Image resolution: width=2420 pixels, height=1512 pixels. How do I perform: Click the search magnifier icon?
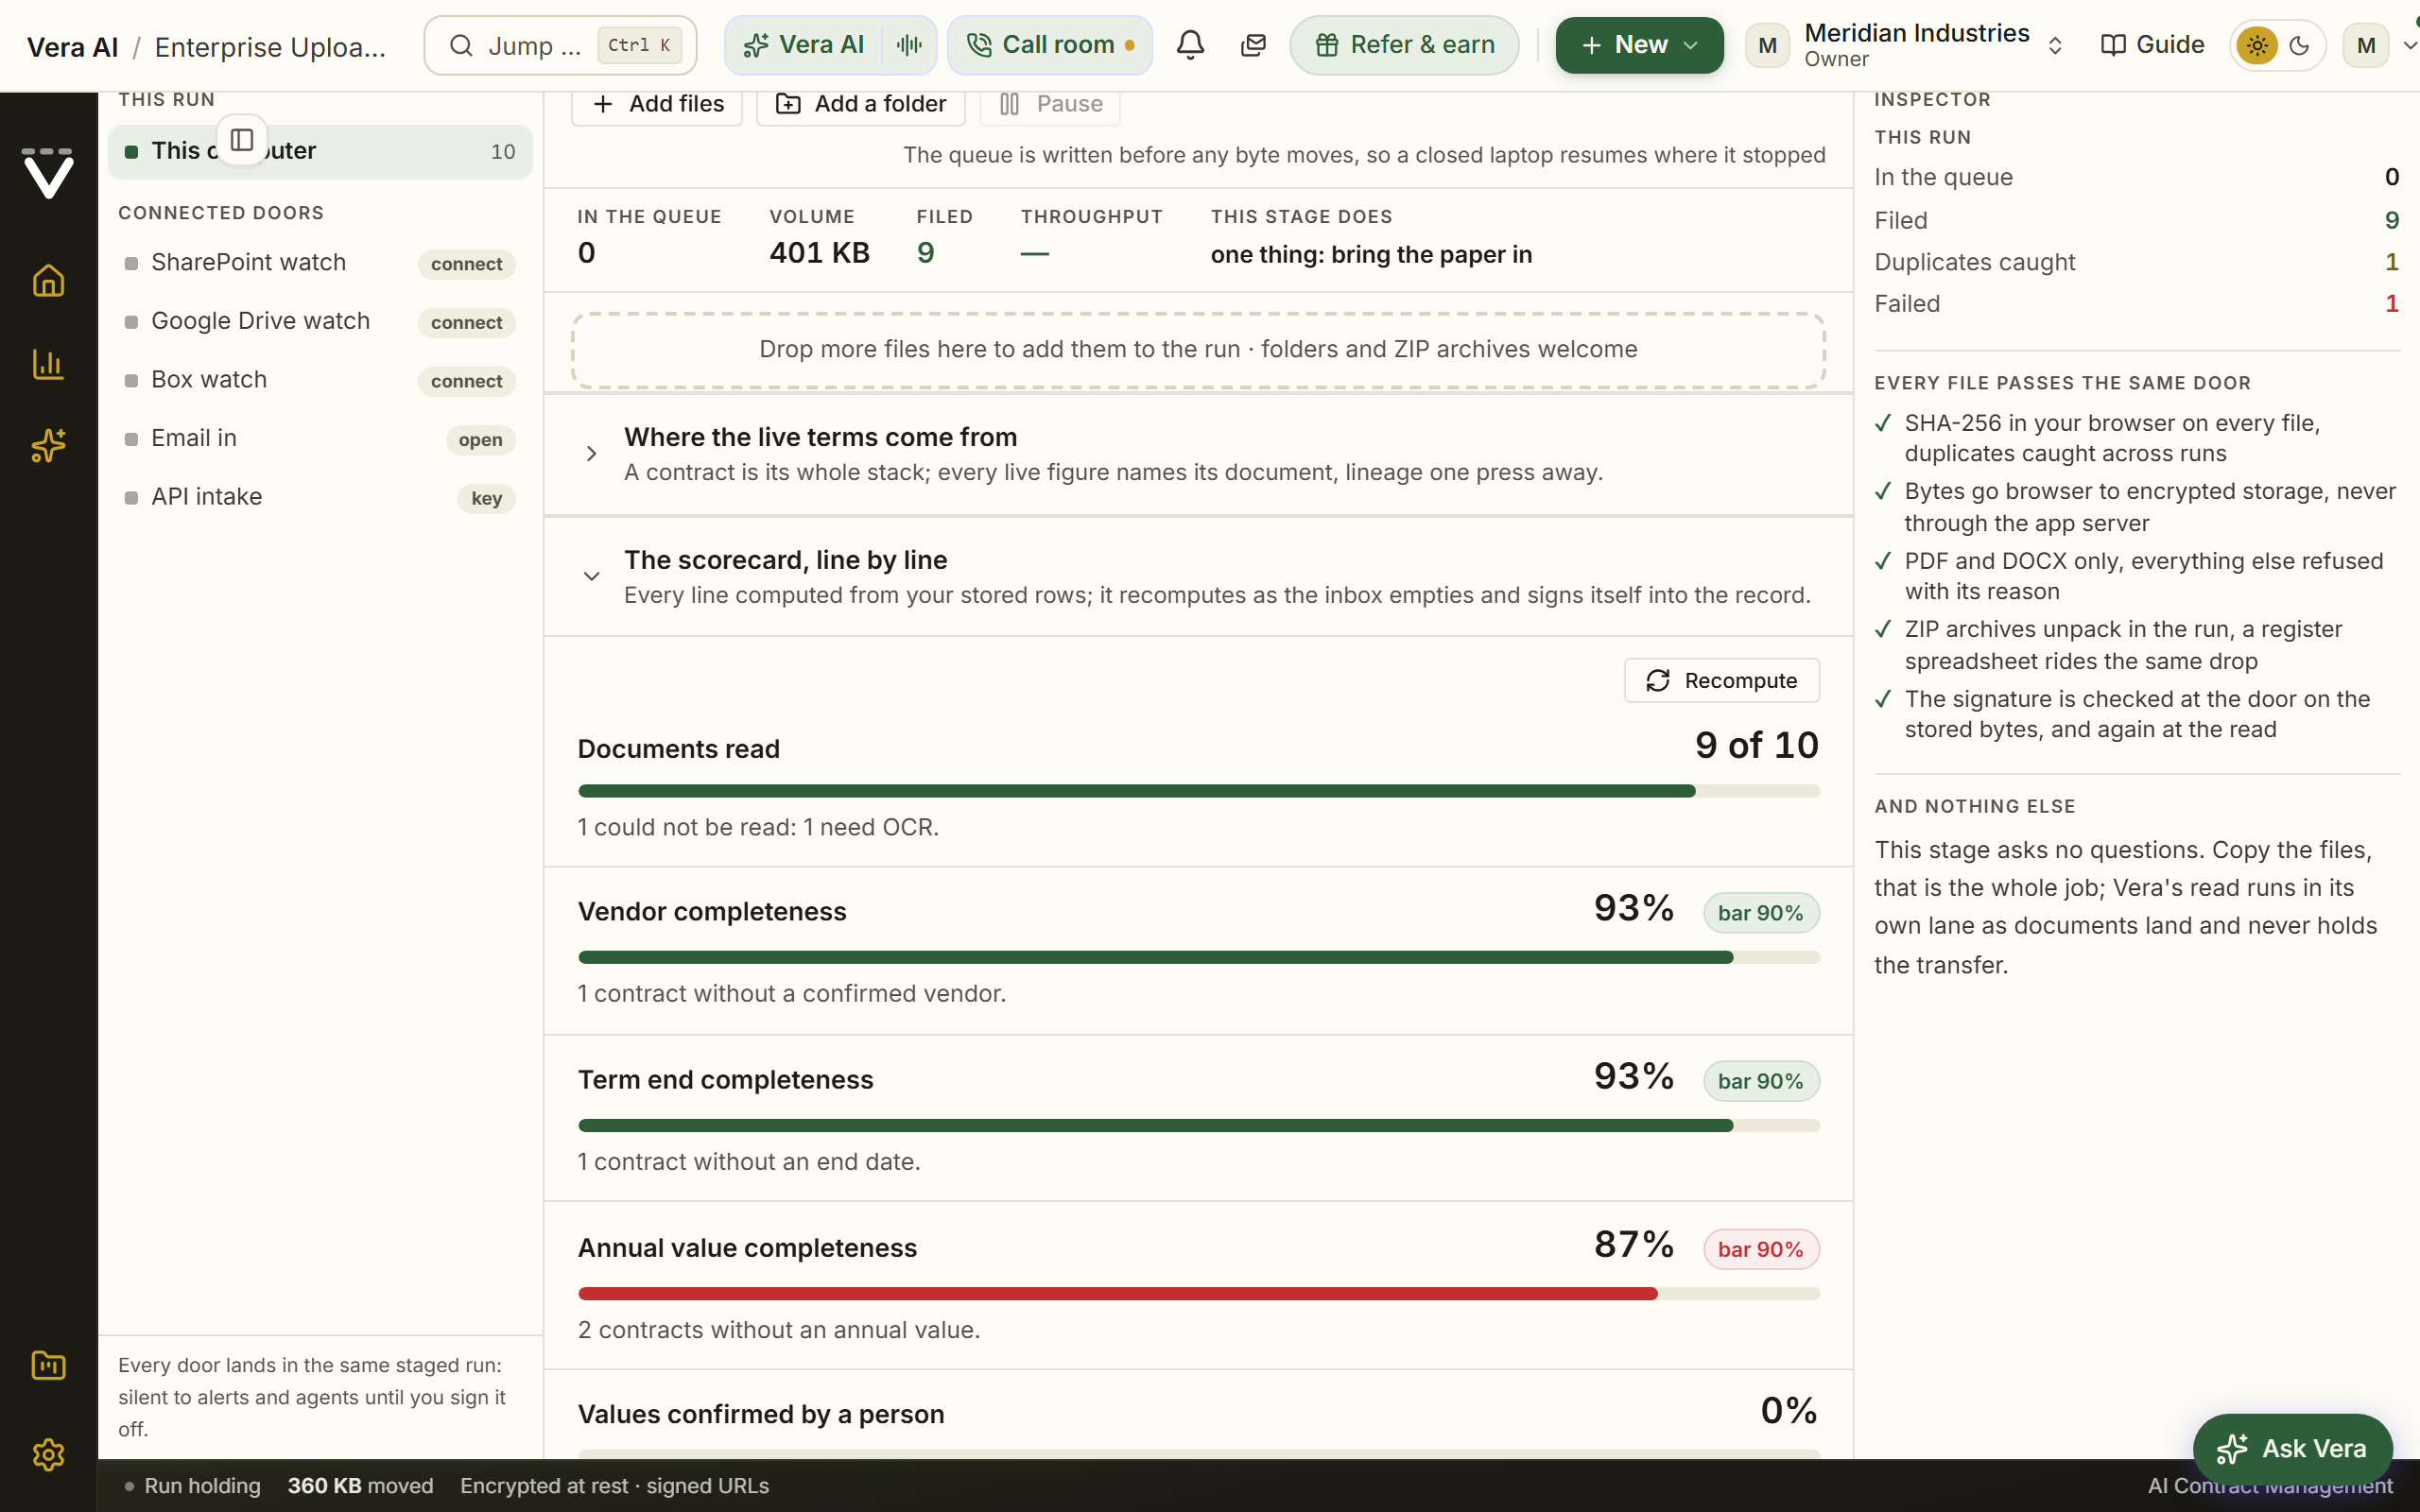click(460, 45)
